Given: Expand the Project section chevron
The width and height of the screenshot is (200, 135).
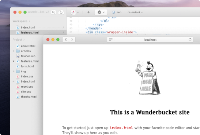Looking at the screenshot, I should [24, 40].
